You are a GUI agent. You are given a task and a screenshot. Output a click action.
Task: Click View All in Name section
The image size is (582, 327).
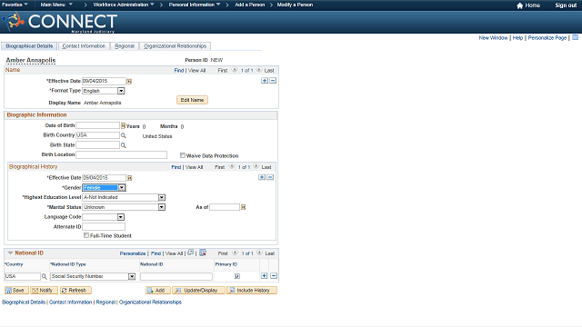point(196,71)
